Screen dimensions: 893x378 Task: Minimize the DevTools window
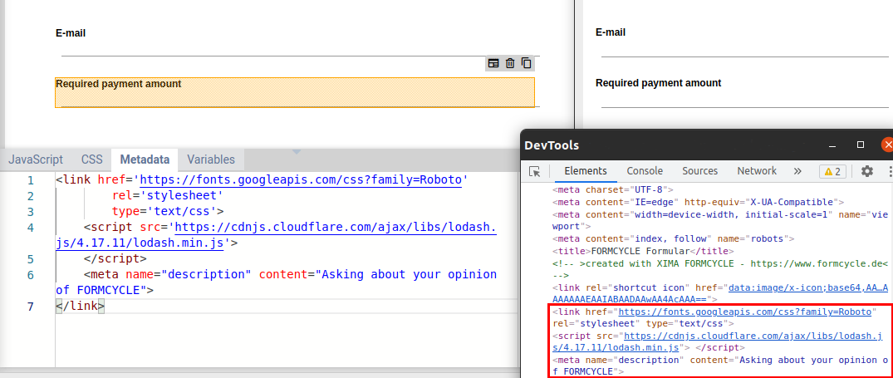pyautogui.click(x=833, y=145)
